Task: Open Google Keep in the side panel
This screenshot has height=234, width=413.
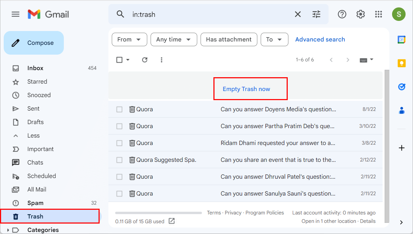Action: [x=401, y=63]
